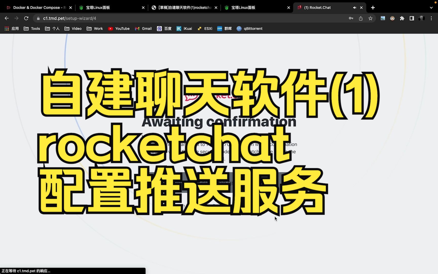Open the Extensions puzzle icon
This screenshot has height=274, width=438.
click(402, 18)
